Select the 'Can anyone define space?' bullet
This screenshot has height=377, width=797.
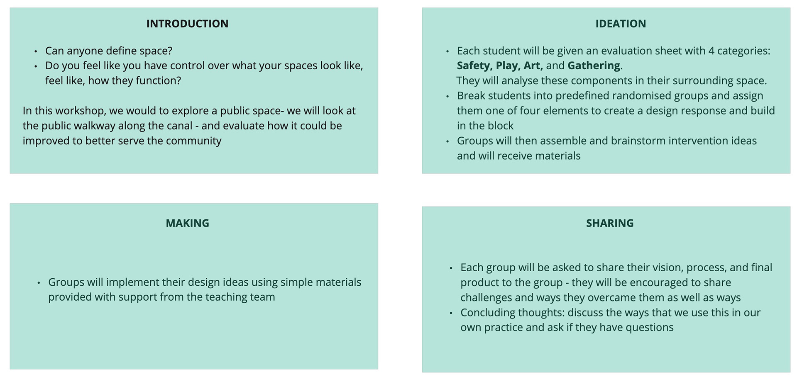click(108, 51)
